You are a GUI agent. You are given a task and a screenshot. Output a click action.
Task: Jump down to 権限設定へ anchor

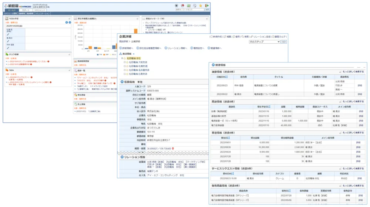pos(197,48)
